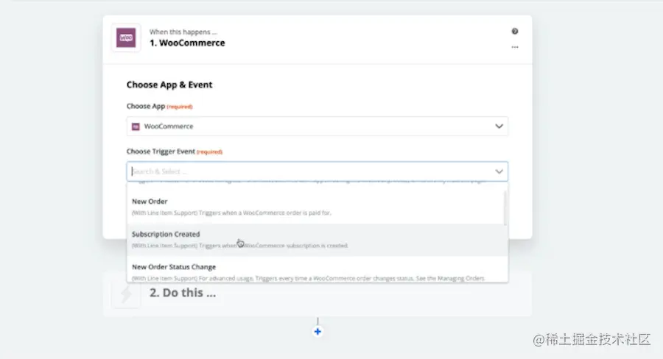Click the Choose Trigger Event label
The height and width of the screenshot is (359, 663).
(161, 152)
